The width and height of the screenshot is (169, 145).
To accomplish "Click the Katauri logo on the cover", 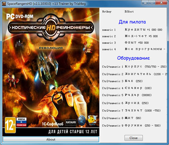I will pyautogui.click(x=71, y=122).
